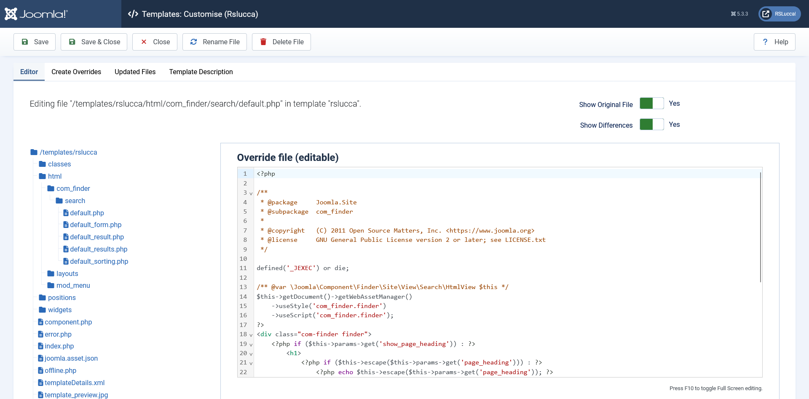809x399 pixels.
Task: Open default_results.php in the file tree
Action: click(x=99, y=249)
